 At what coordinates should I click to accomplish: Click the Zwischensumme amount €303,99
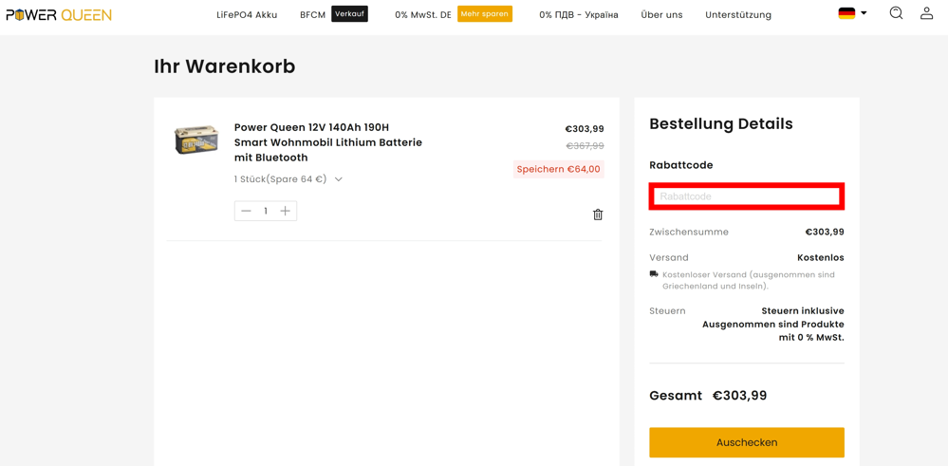(825, 232)
